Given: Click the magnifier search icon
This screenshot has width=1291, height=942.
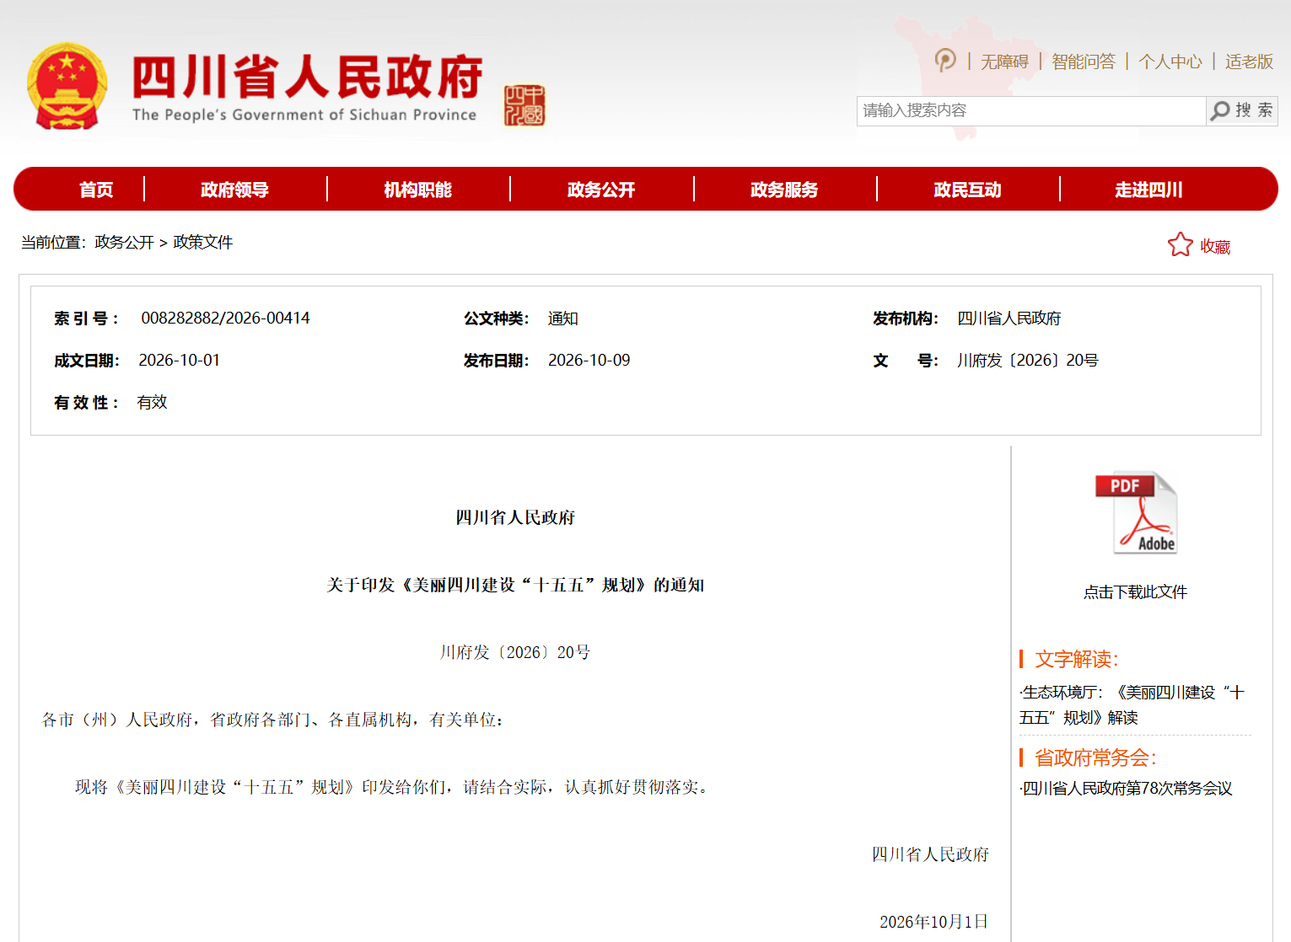Looking at the screenshot, I should 1220,110.
